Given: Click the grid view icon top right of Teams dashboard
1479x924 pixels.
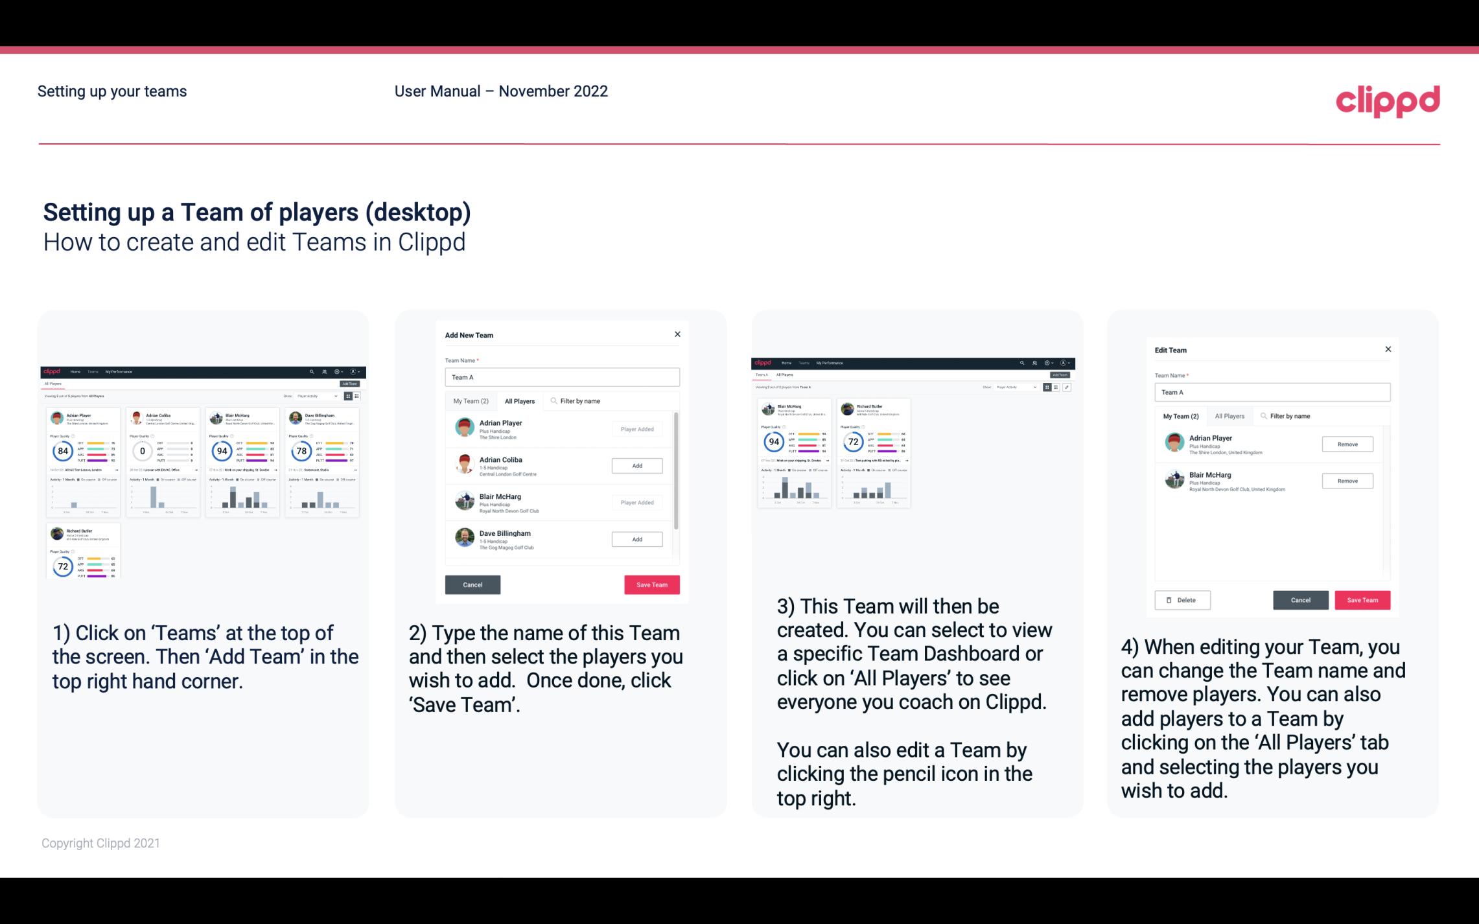Looking at the screenshot, I should 1047,386.
